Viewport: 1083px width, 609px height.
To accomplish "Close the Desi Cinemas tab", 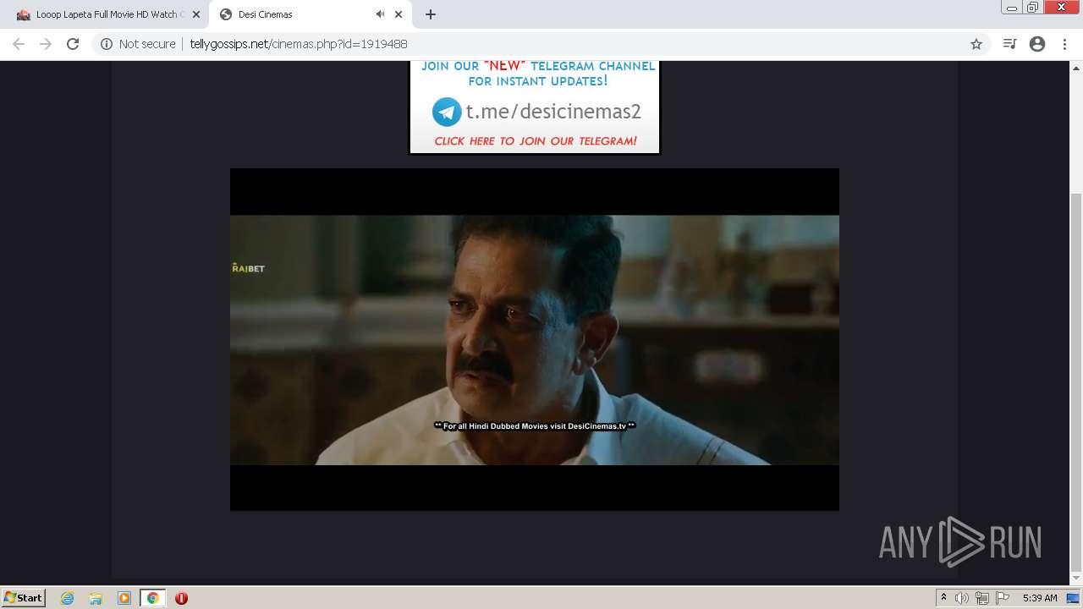I will tap(399, 14).
